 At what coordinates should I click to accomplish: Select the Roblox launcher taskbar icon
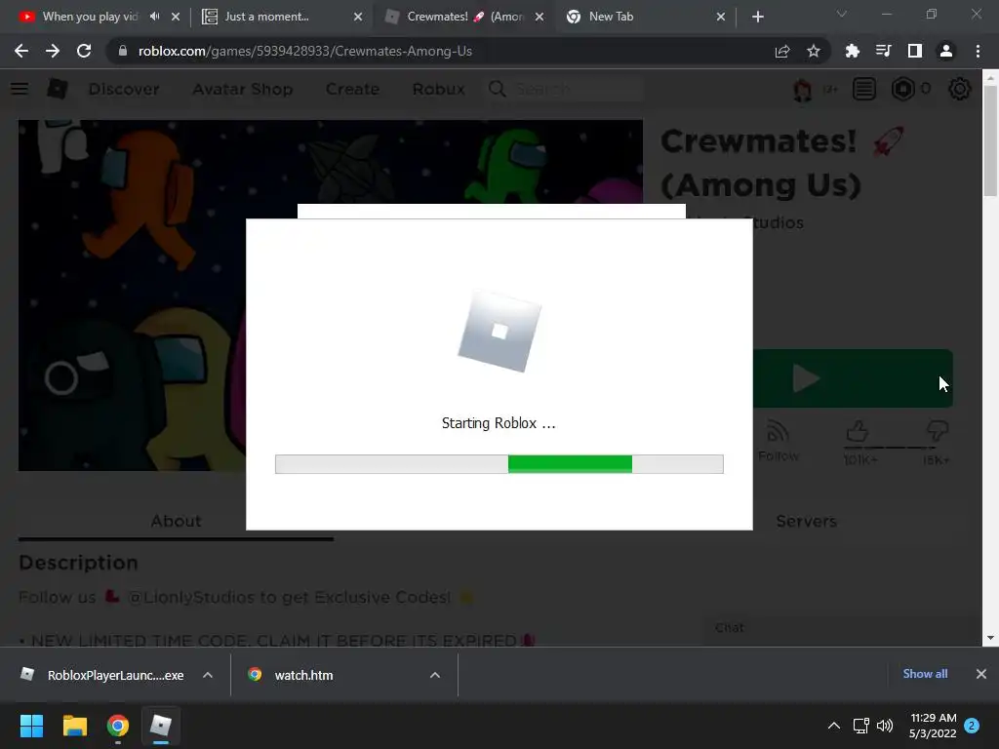pyautogui.click(x=161, y=726)
